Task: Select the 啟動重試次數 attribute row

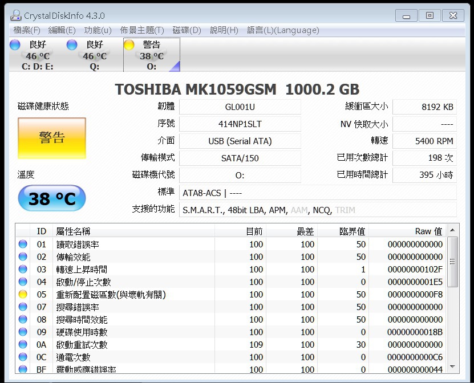Action: (x=231, y=344)
